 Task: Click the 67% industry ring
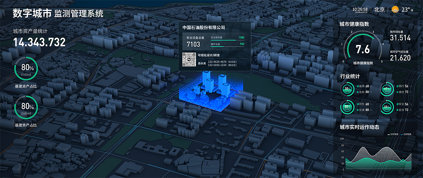click(x=386, y=89)
